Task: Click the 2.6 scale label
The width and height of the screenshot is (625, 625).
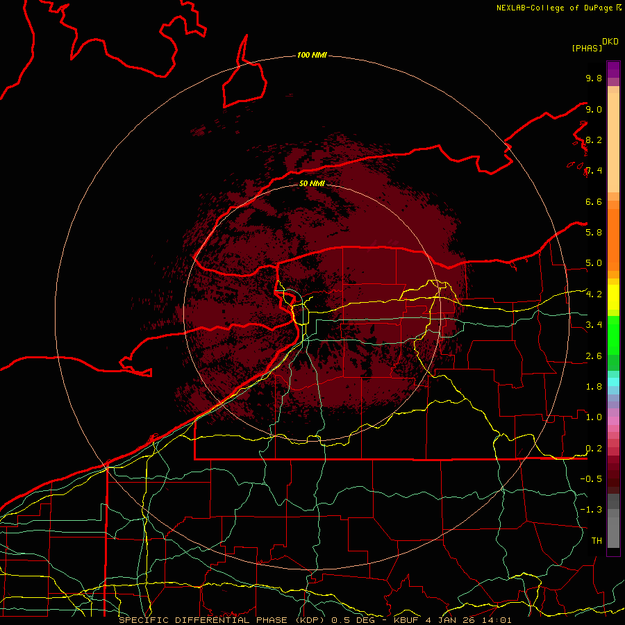Action: (x=594, y=356)
